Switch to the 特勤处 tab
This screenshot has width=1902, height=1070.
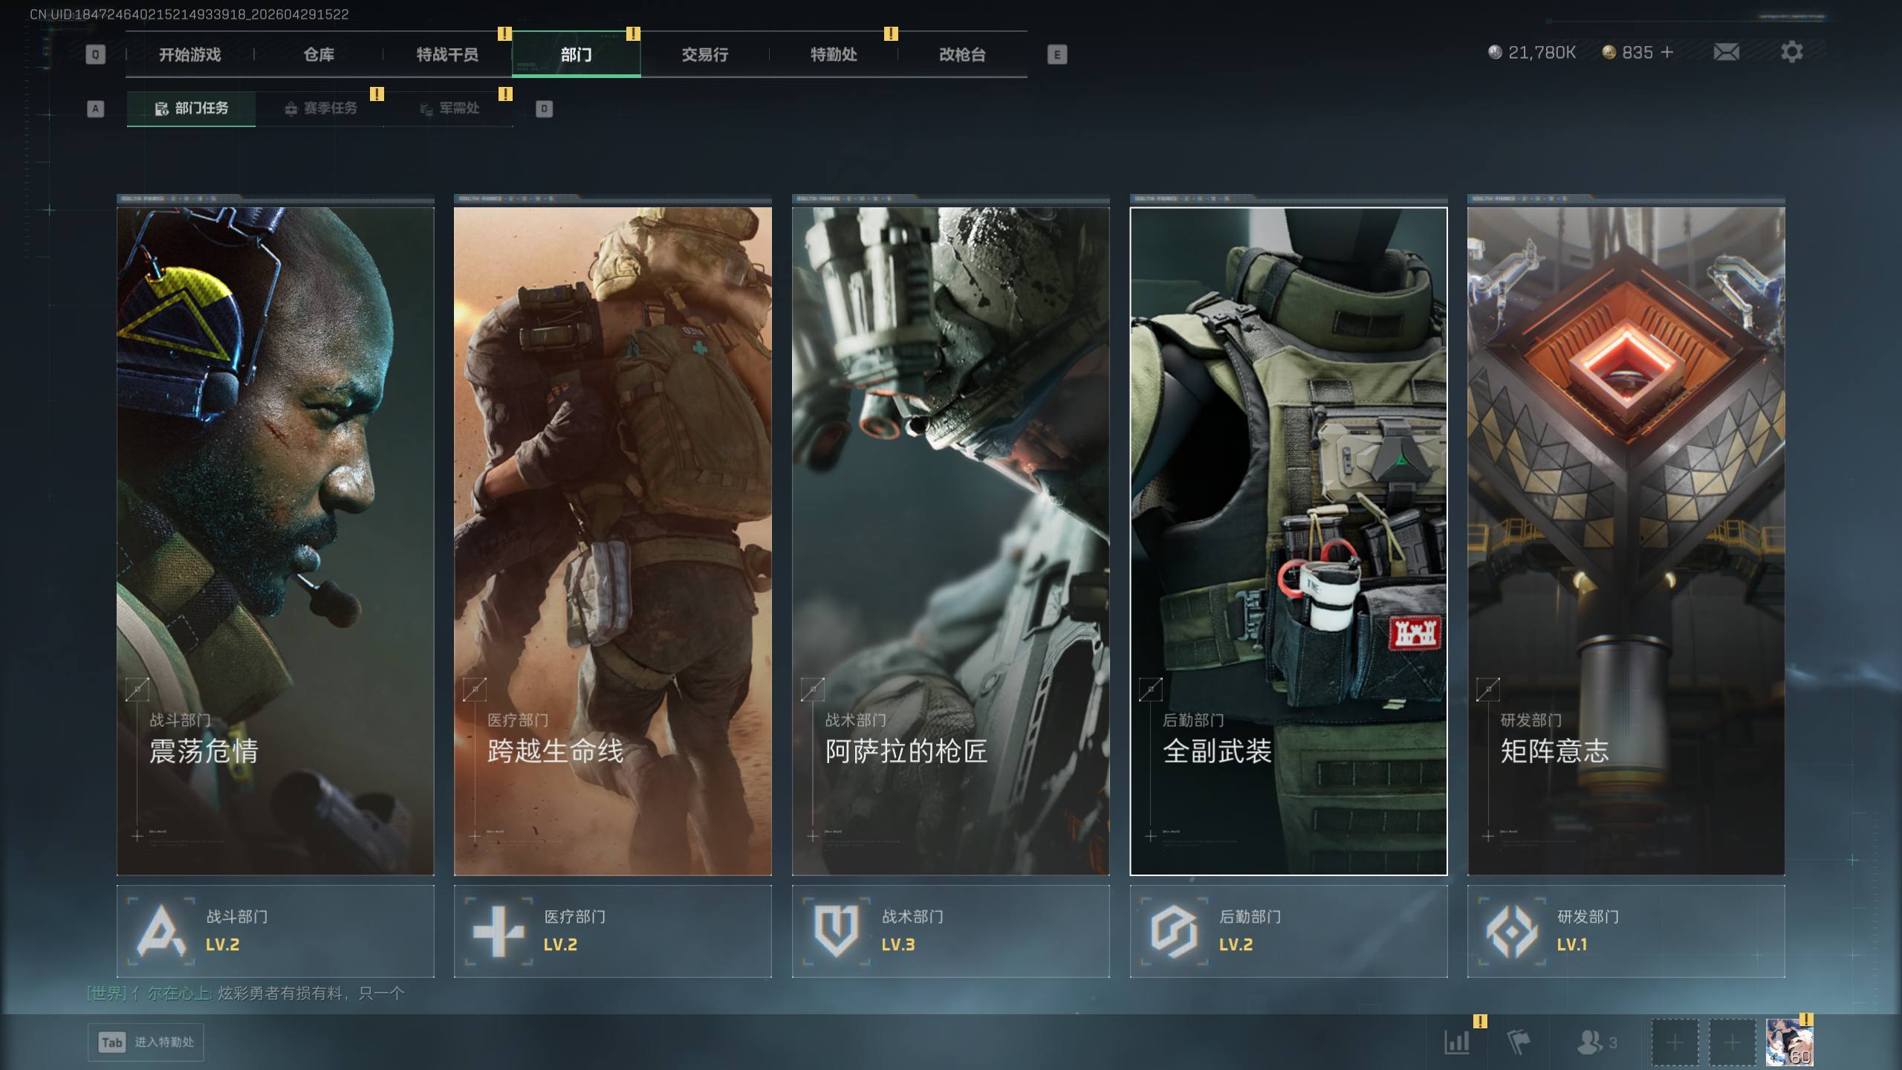pyautogui.click(x=833, y=54)
